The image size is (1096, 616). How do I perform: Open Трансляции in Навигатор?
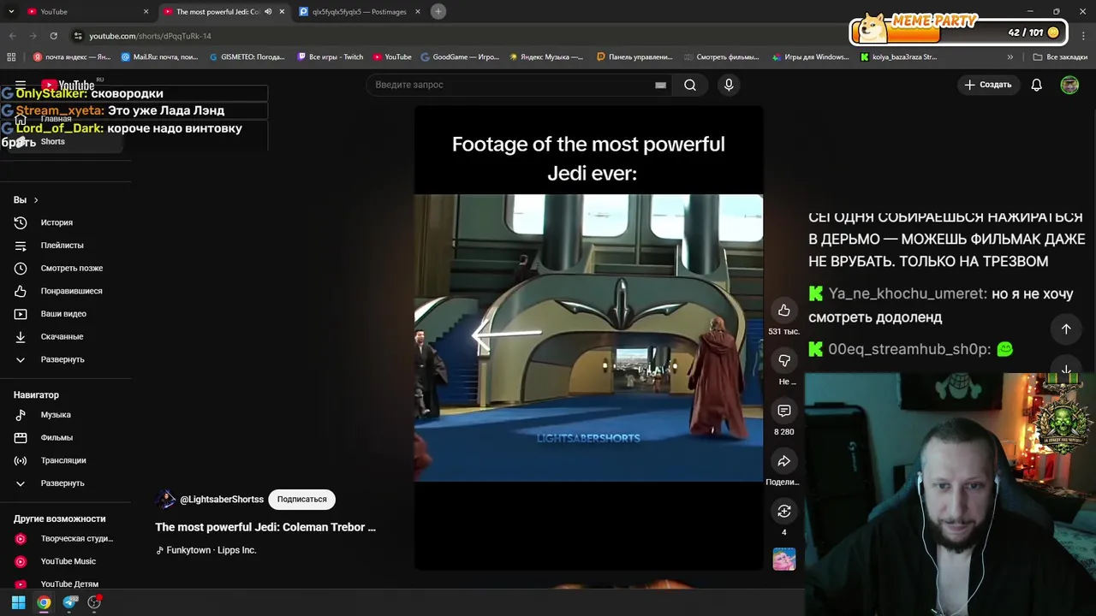pyautogui.click(x=65, y=460)
